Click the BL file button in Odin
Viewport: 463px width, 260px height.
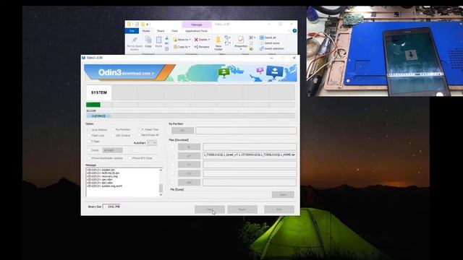(189, 147)
